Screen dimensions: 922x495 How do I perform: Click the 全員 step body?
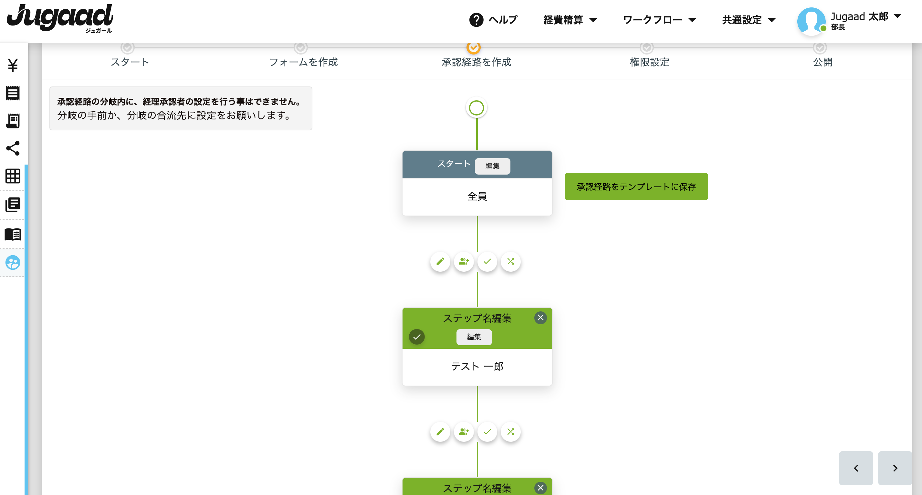point(477,197)
